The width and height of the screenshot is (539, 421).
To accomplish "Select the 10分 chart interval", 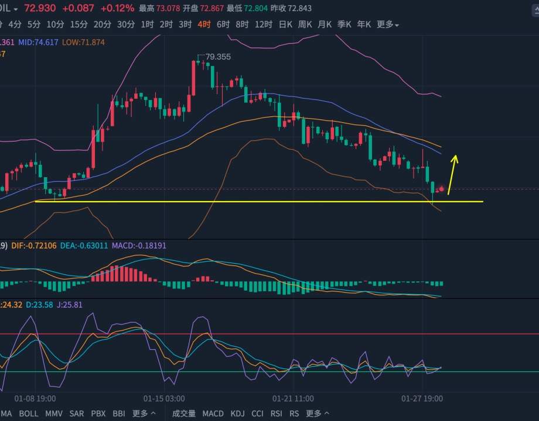I will 55,25.
